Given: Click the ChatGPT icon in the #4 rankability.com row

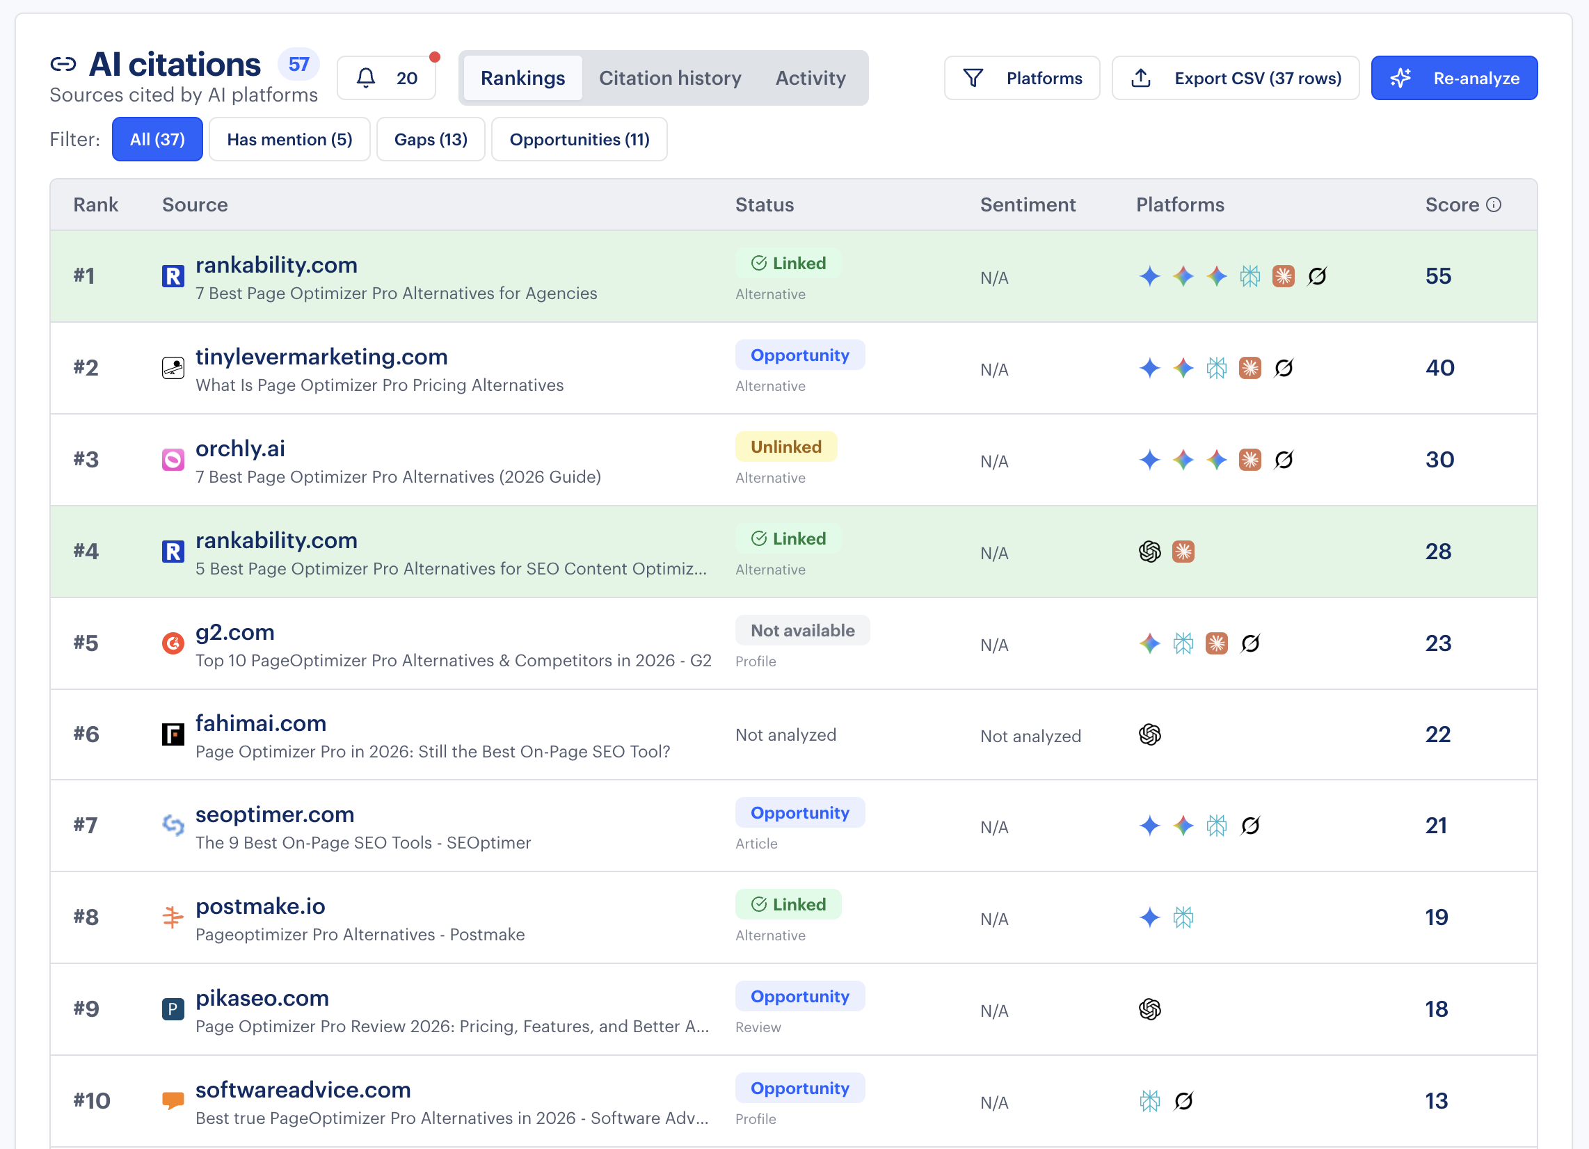Looking at the screenshot, I should (1150, 552).
